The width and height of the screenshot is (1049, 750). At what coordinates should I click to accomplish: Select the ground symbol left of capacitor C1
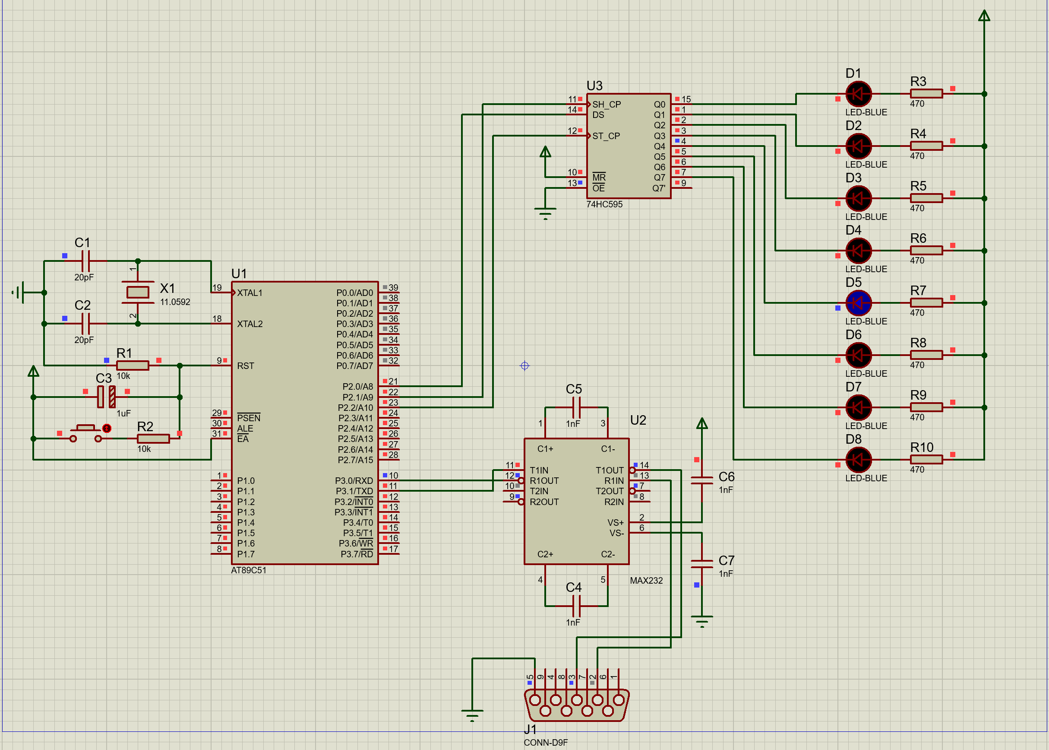[x=19, y=292]
